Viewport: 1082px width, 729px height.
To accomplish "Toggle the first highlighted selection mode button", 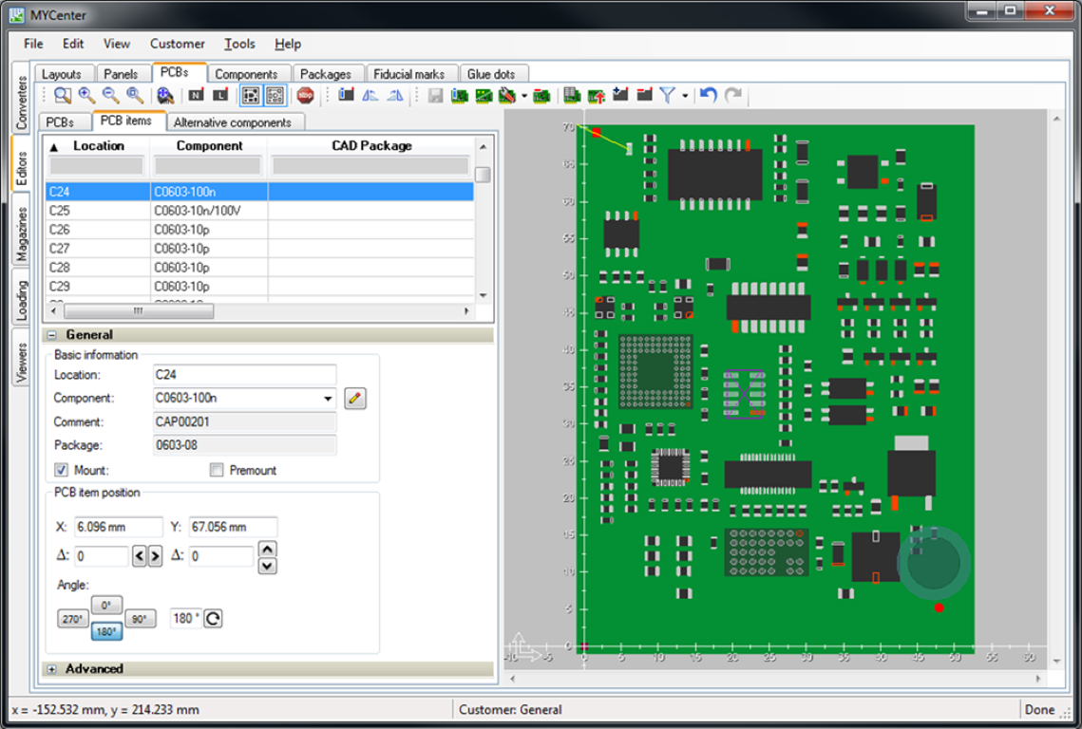I will 251,95.
